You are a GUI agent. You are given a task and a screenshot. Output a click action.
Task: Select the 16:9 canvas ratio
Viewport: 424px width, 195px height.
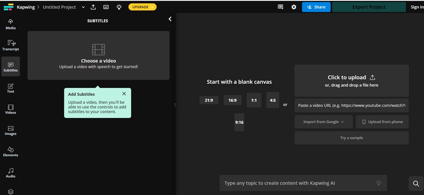click(x=232, y=100)
